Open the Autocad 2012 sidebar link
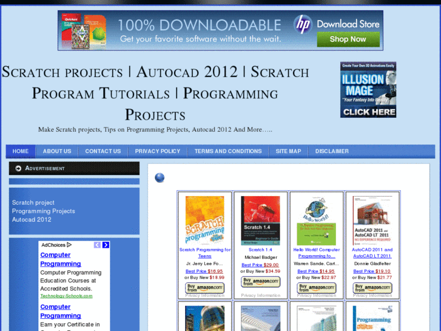The height and width of the screenshot is (331, 441). [32, 219]
